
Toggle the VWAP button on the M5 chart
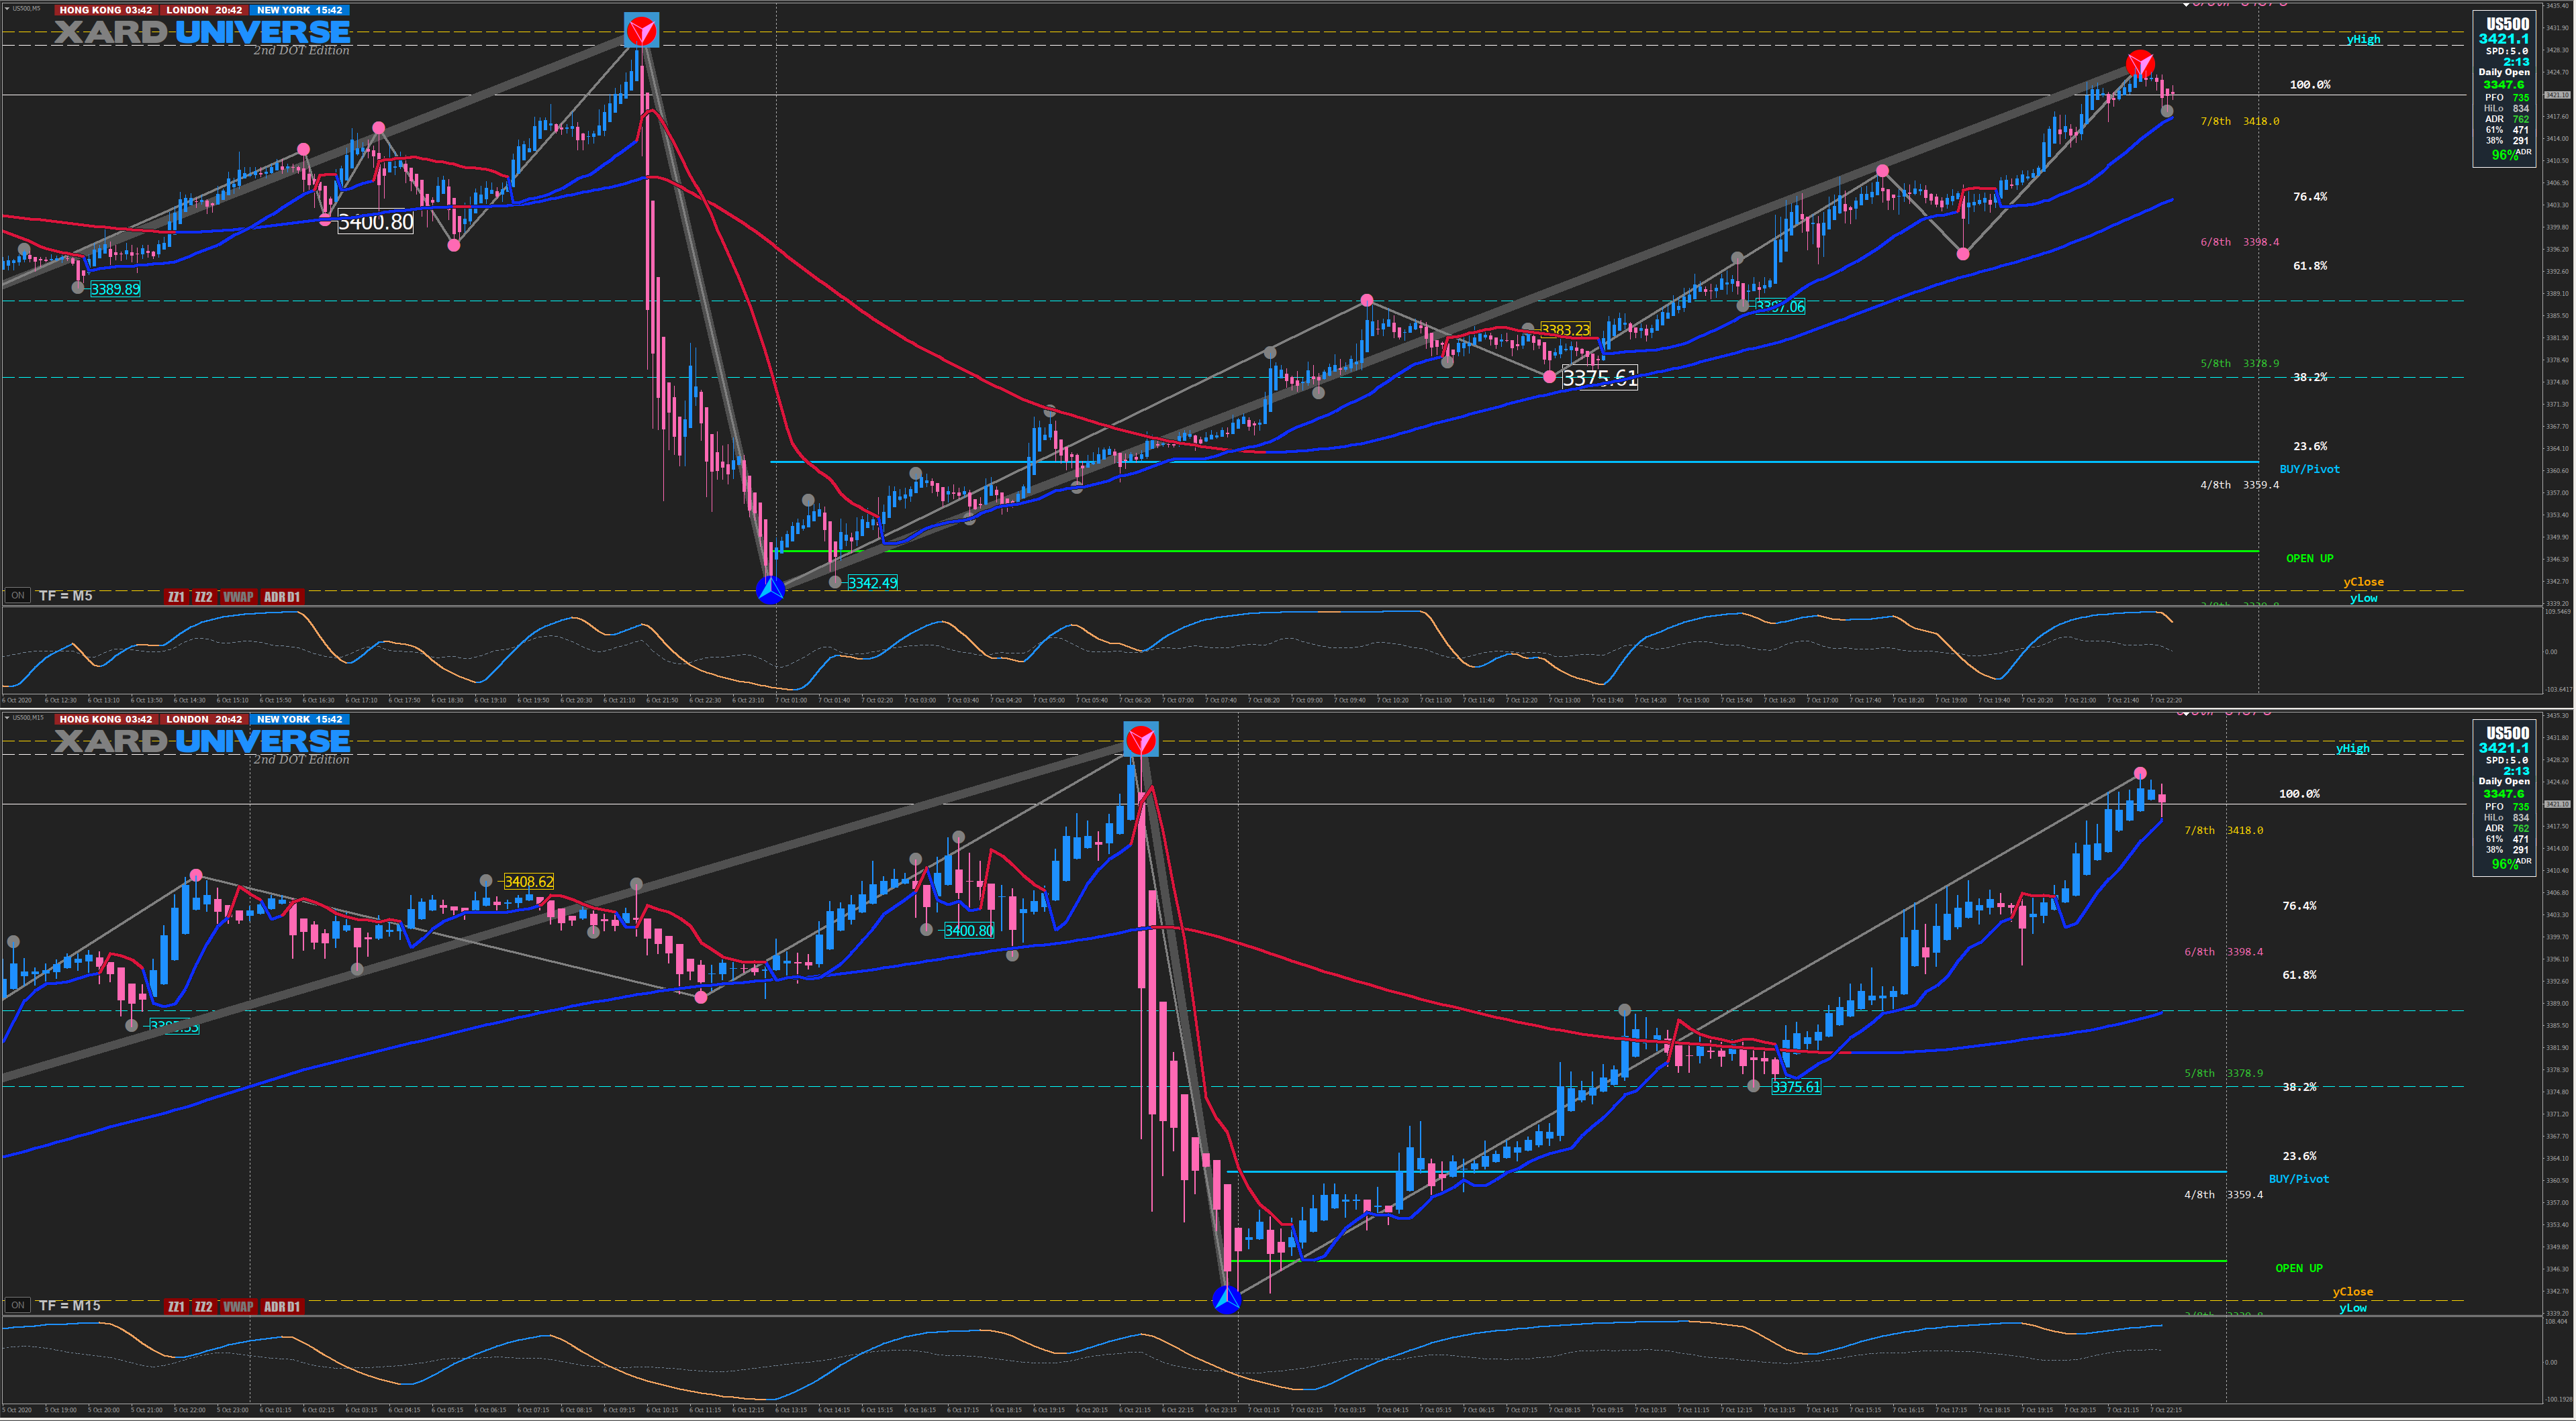tap(238, 596)
